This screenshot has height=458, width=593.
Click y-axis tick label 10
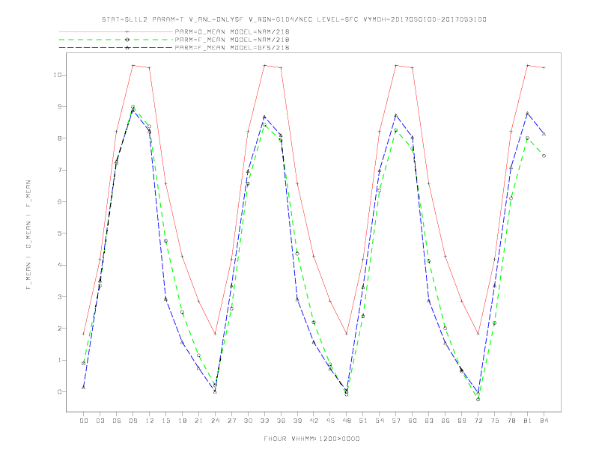58,75
